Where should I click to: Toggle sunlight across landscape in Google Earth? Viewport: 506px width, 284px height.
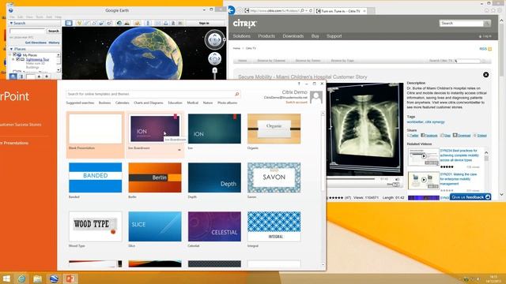click(x=126, y=23)
